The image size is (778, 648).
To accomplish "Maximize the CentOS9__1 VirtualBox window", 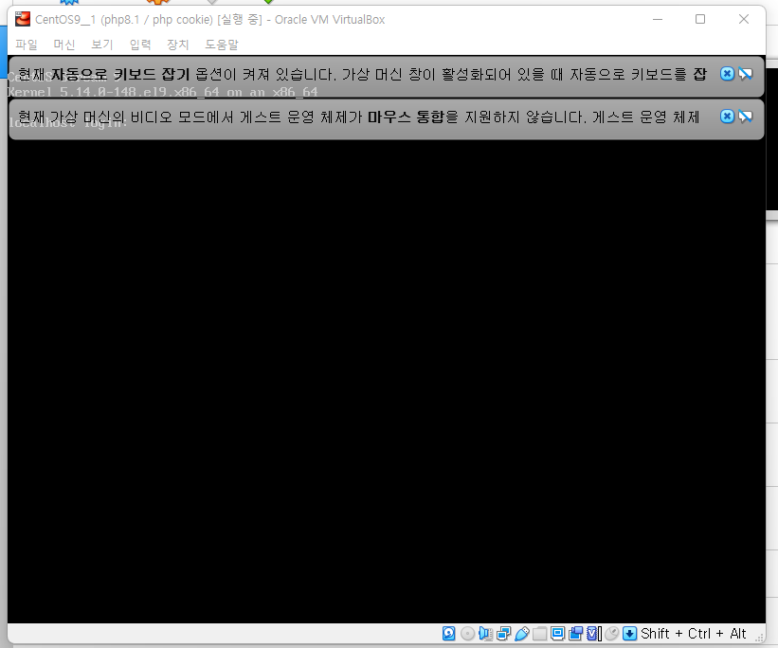I will tap(700, 19).
